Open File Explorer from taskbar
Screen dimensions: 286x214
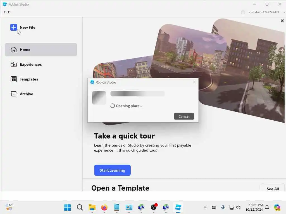click(92, 207)
